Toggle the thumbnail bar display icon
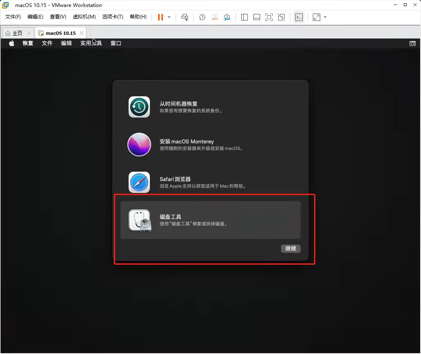Screen dimensions: 421x354 point(256,17)
